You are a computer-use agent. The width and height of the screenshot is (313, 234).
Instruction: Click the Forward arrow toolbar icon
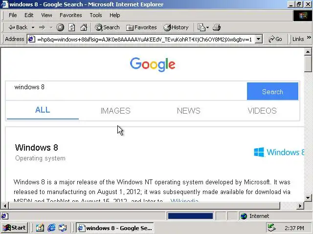point(42,27)
